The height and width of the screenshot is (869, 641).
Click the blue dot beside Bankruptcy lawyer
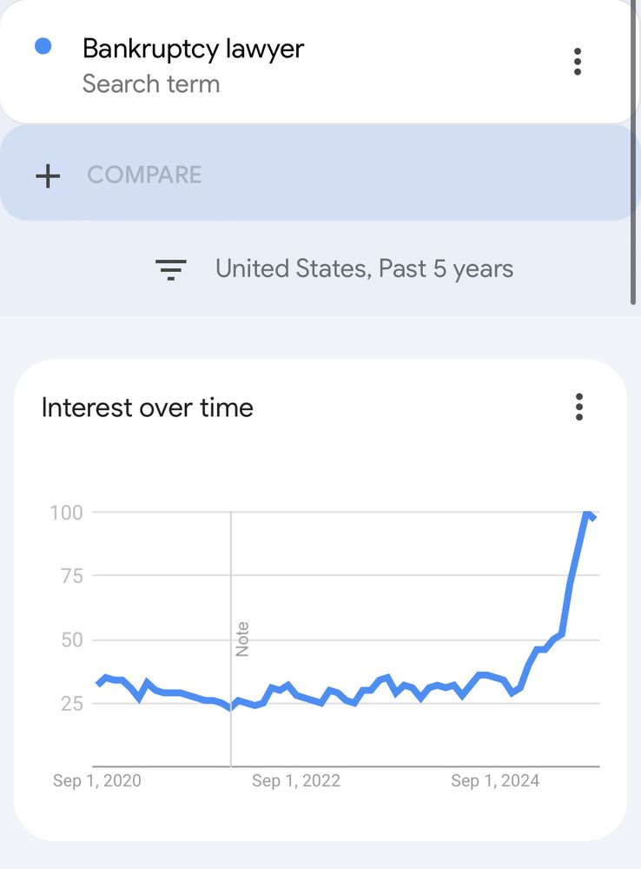pyautogui.click(x=43, y=47)
